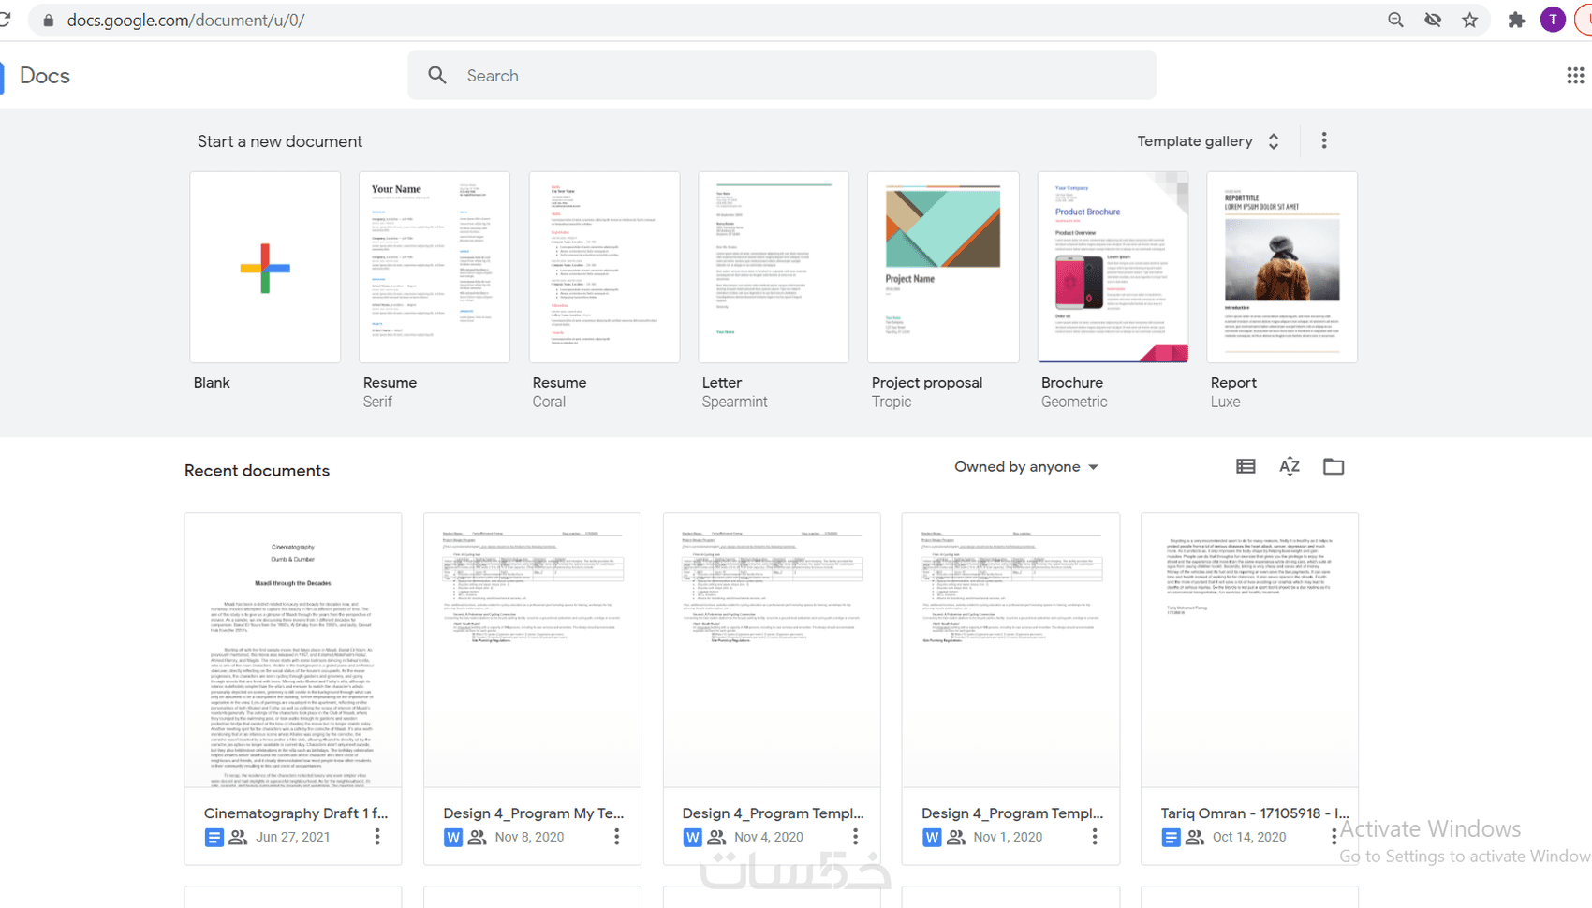1592x908 pixels.
Task: Click the crossed-out eye icon in address bar
Action: 1433,20
